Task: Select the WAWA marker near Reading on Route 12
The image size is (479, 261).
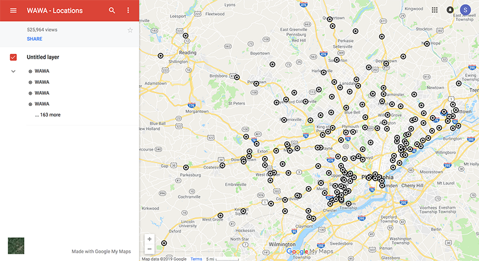Action: (x=186, y=36)
